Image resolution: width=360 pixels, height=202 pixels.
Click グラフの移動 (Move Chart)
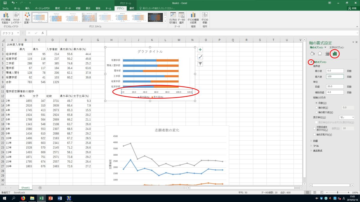pyautogui.click(x=205, y=18)
